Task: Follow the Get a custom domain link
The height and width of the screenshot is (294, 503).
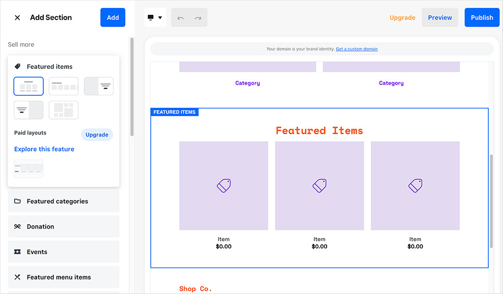Action: pyautogui.click(x=357, y=49)
